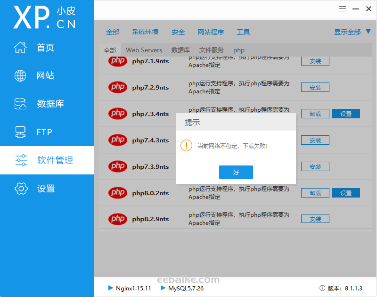Screen dimensions: 377x297
Task: Open the 设置 sidebar item
Action: (x=47, y=188)
